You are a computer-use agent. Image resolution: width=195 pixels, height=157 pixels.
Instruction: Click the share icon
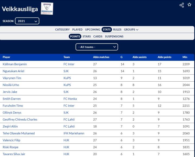click(x=182, y=5)
